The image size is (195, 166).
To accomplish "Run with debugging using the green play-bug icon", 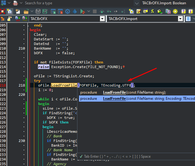I will click(x=82, y=11).
